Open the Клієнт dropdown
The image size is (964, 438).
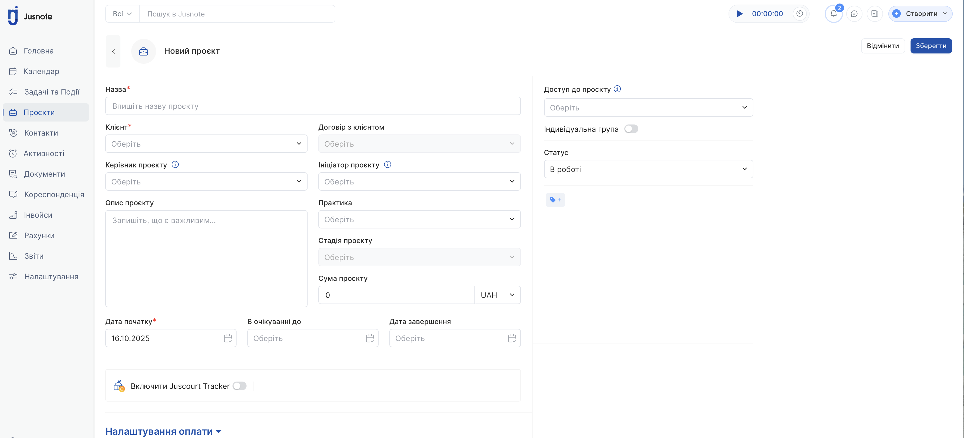click(206, 144)
